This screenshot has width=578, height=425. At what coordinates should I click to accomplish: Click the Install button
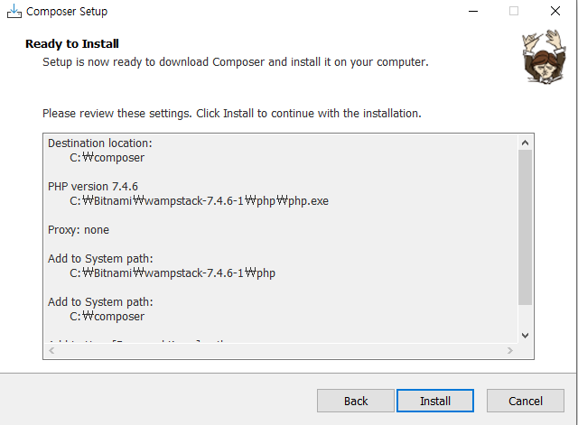(435, 401)
